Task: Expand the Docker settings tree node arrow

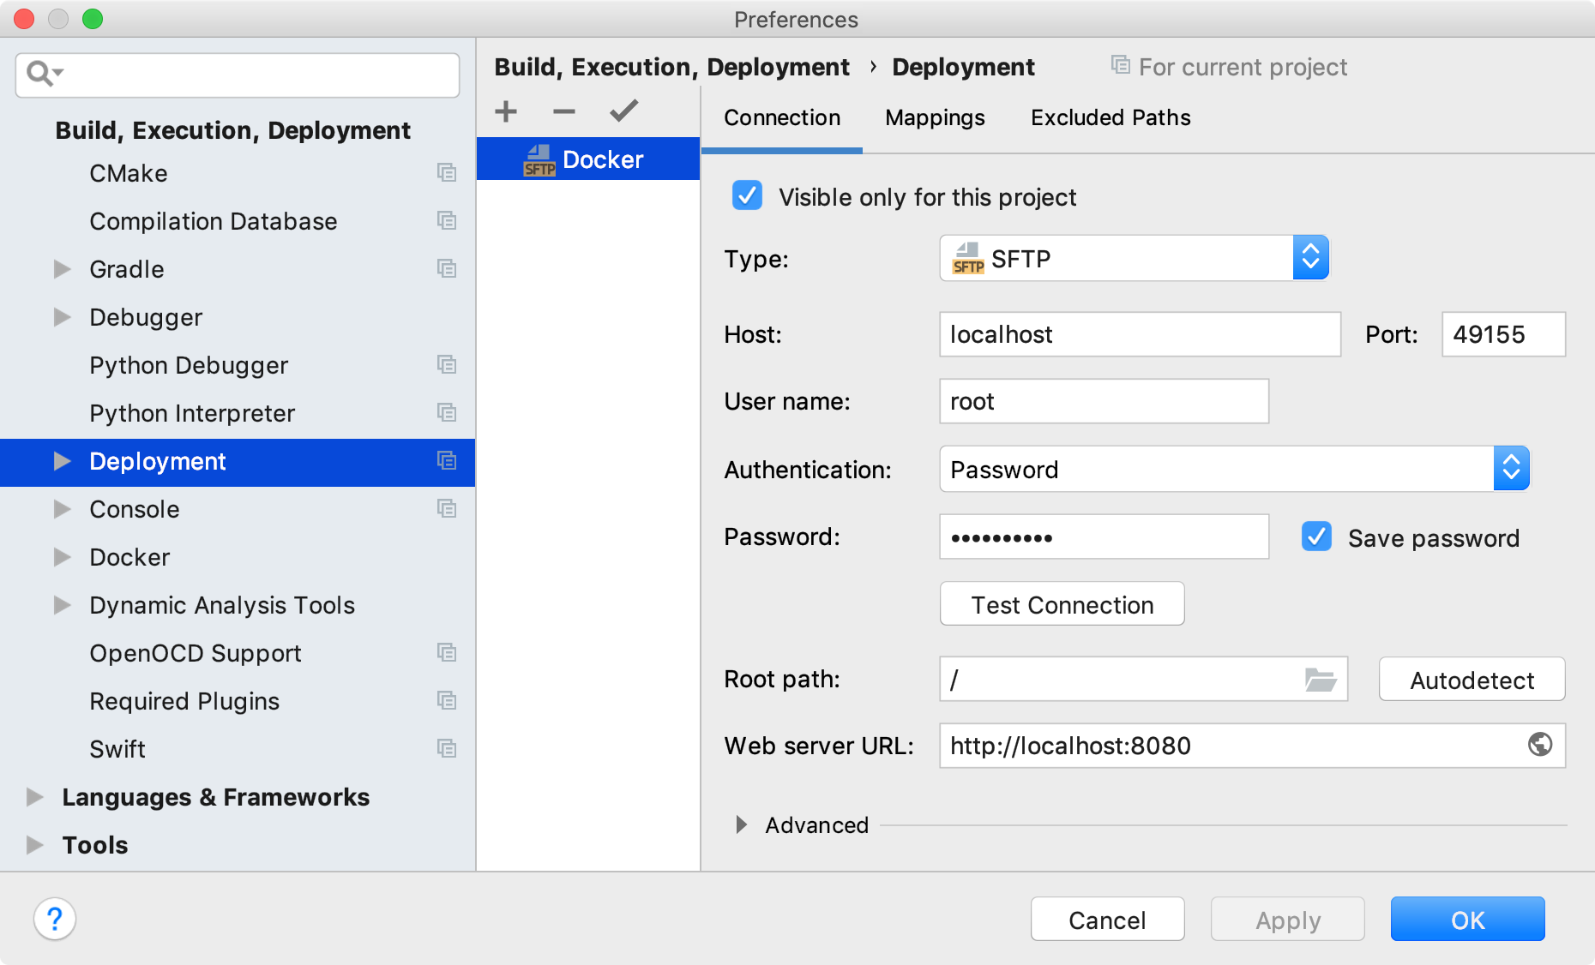Action: click(62, 557)
